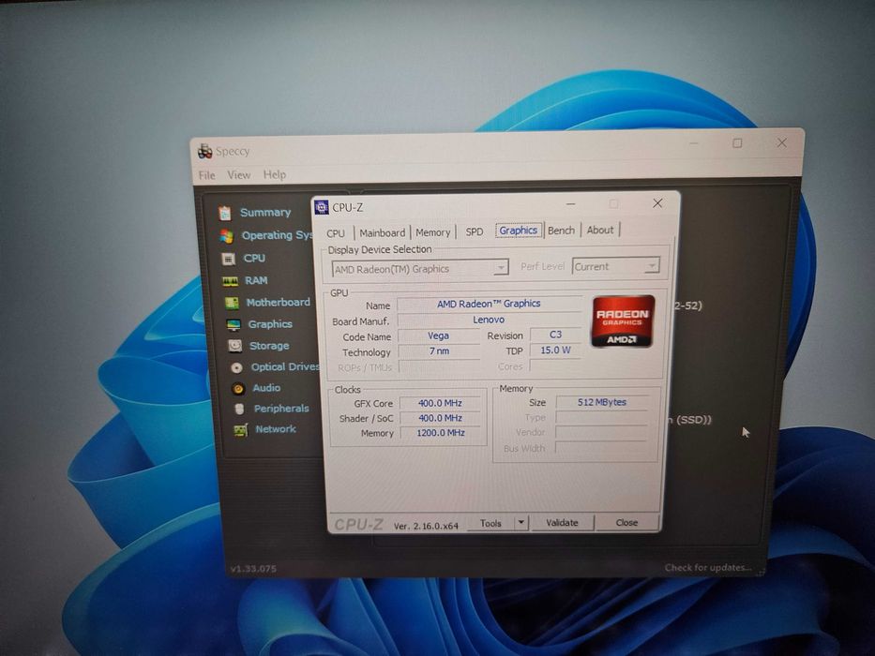Select the Summary label in Speccy sidebar

click(265, 212)
